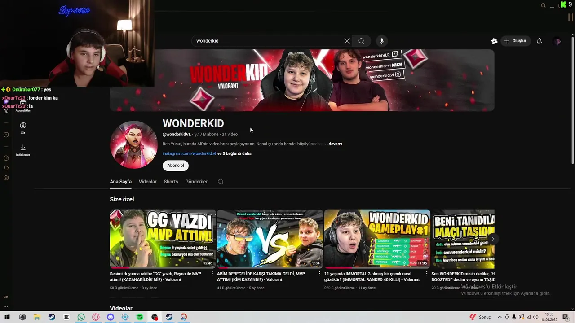The image size is (575, 323).
Task: Open İndirilenler in the sidebar
Action: pos(23,150)
